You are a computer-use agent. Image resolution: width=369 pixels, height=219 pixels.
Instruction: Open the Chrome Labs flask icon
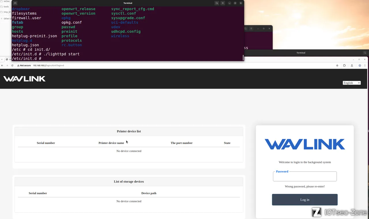pos(352,65)
